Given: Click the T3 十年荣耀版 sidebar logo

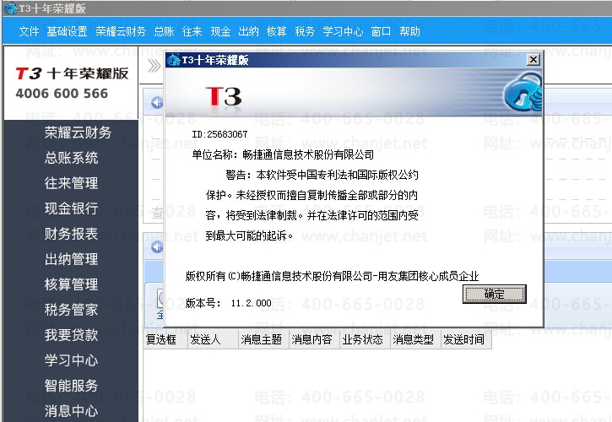Looking at the screenshot, I should (x=72, y=73).
